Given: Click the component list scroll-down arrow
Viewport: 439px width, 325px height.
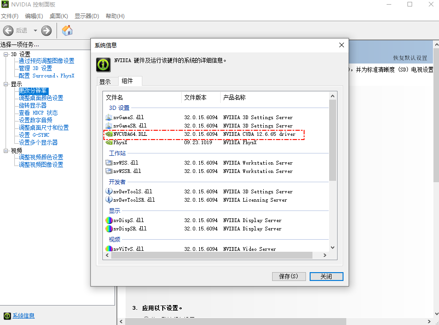Looking at the screenshot, I should [332, 248].
